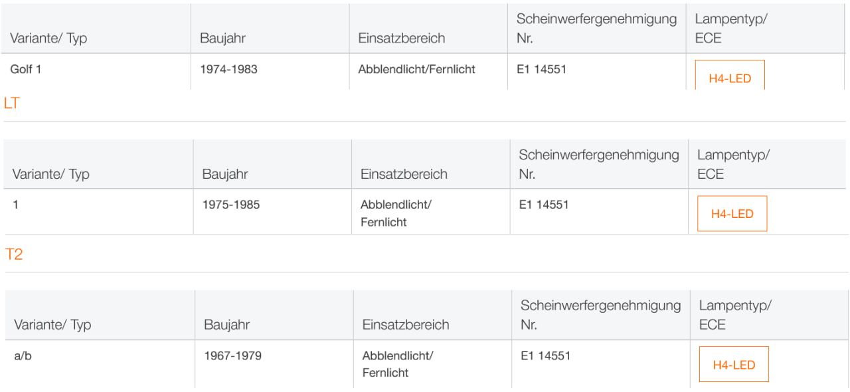850x392 pixels.
Task: Click Abblendlicht/Fernlicht in the 1967-1979 row
Action: tap(397, 364)
